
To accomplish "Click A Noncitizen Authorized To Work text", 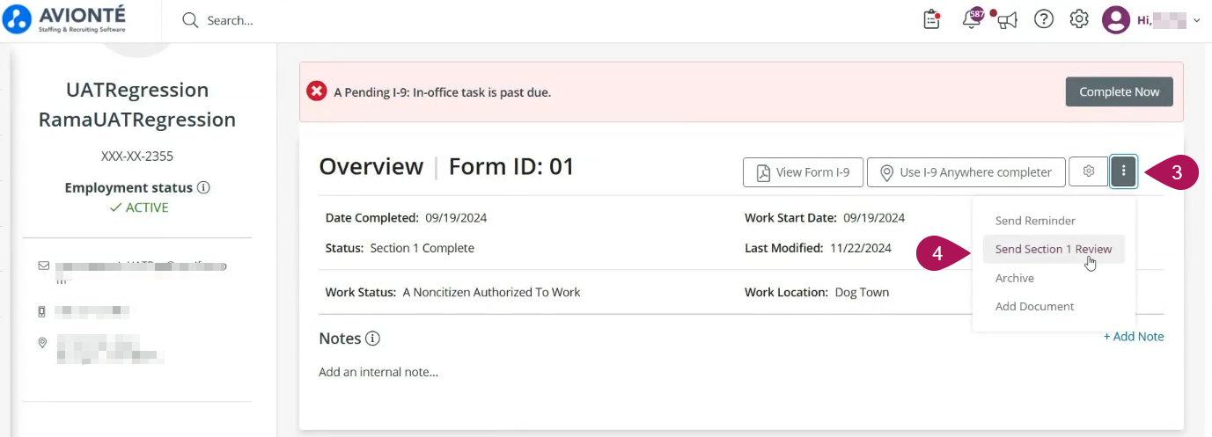I will click(491, 292).
